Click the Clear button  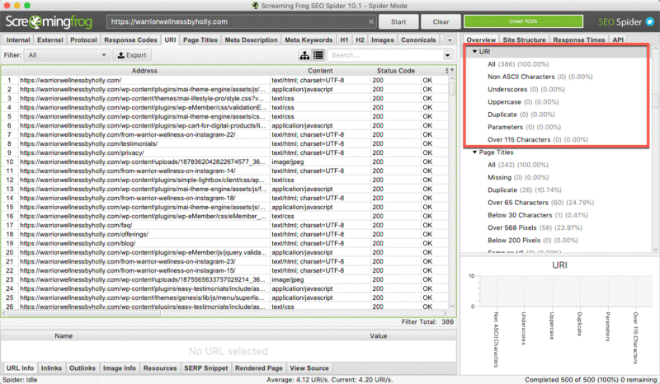tap(441, 22)
